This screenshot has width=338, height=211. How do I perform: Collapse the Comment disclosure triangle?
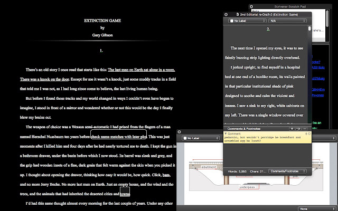(226, 133)
